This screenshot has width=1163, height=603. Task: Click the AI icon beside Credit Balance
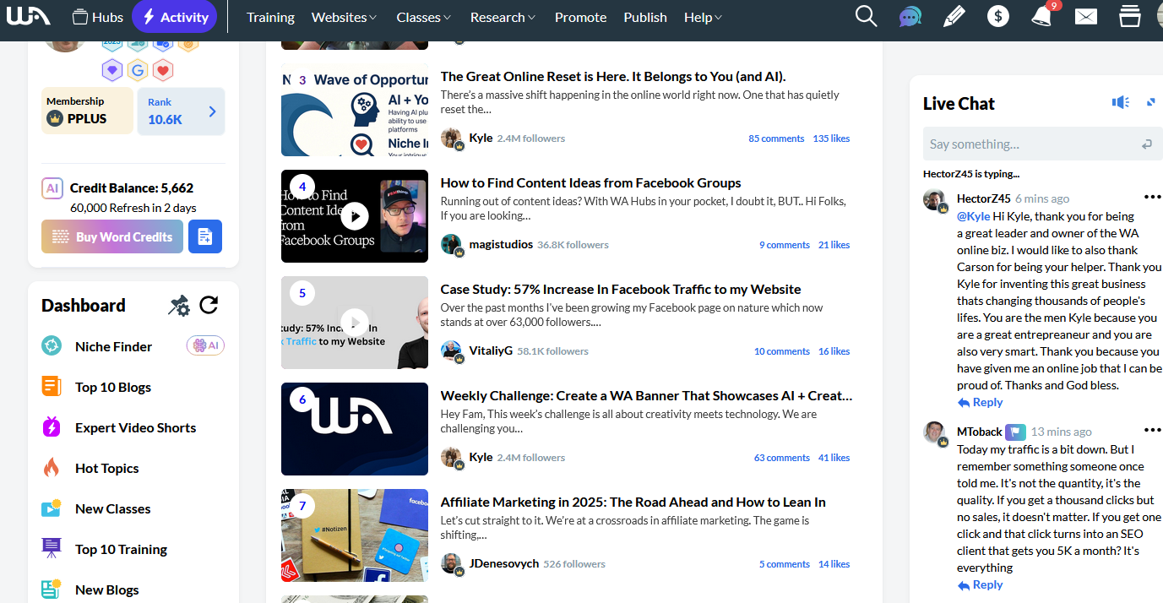pos(52,188)
